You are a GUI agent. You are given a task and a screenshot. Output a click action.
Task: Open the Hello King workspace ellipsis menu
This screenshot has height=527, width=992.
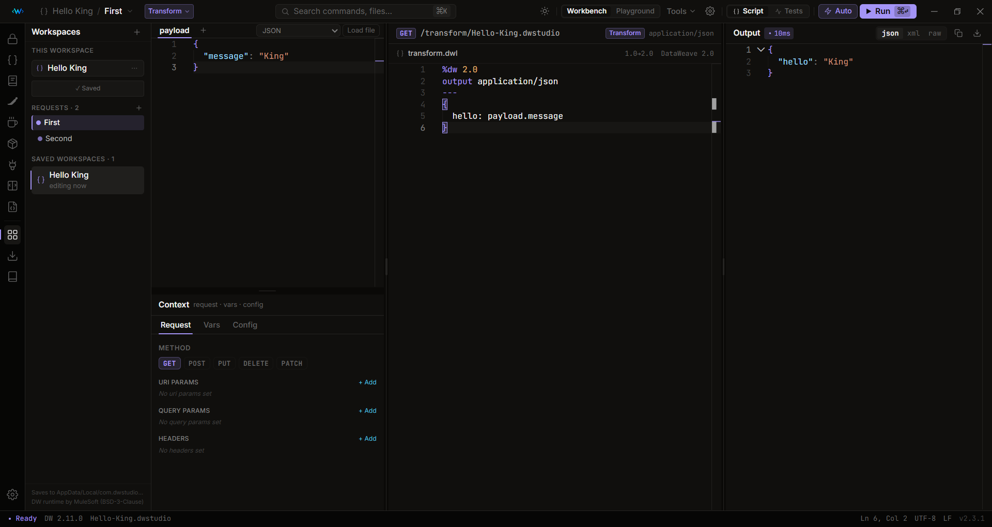(134, 68)
